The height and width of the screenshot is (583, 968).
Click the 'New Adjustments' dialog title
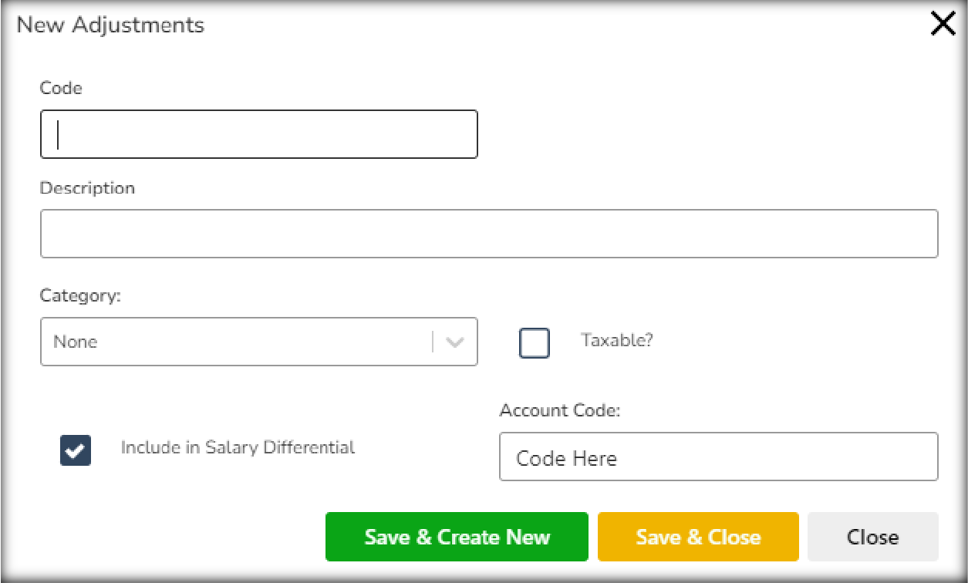point(110,25)
